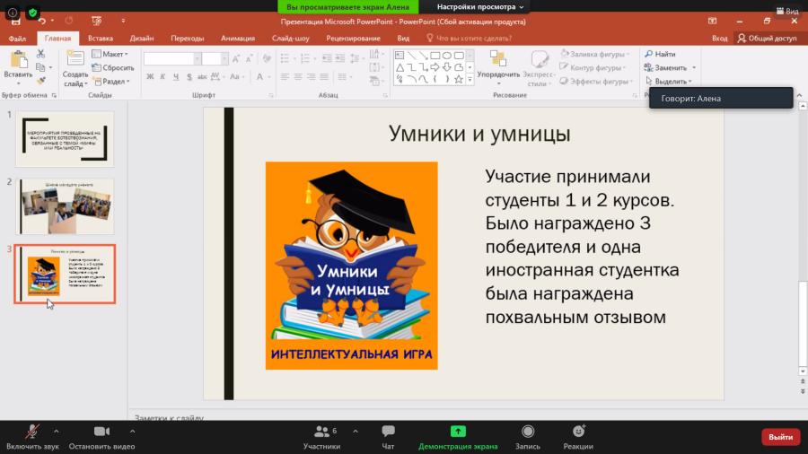Open the Макет layout dropdown
The height and width of the screenshot is (454, 808).
pyautogui.click(x=110, y=54)
